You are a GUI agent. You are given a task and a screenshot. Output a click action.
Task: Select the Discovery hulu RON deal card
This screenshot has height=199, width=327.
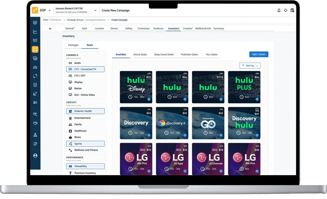point(244,123)
